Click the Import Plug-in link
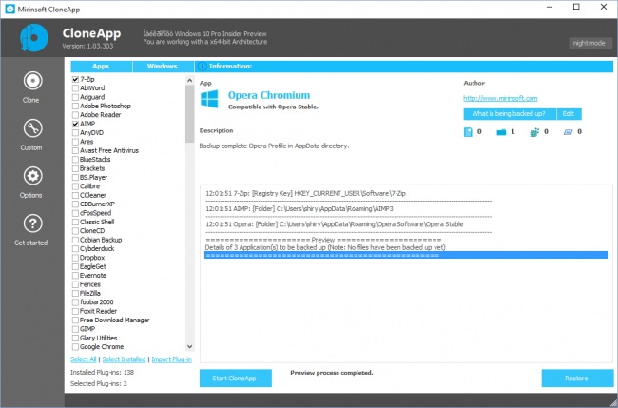 pos(172,359)
